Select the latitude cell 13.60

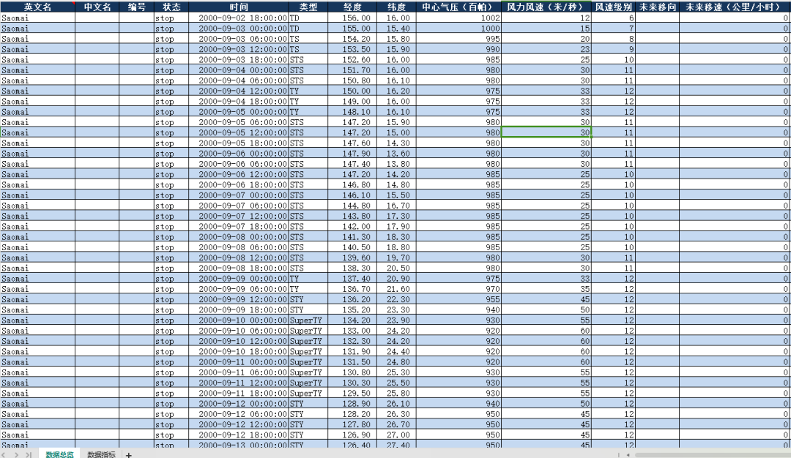396,154
